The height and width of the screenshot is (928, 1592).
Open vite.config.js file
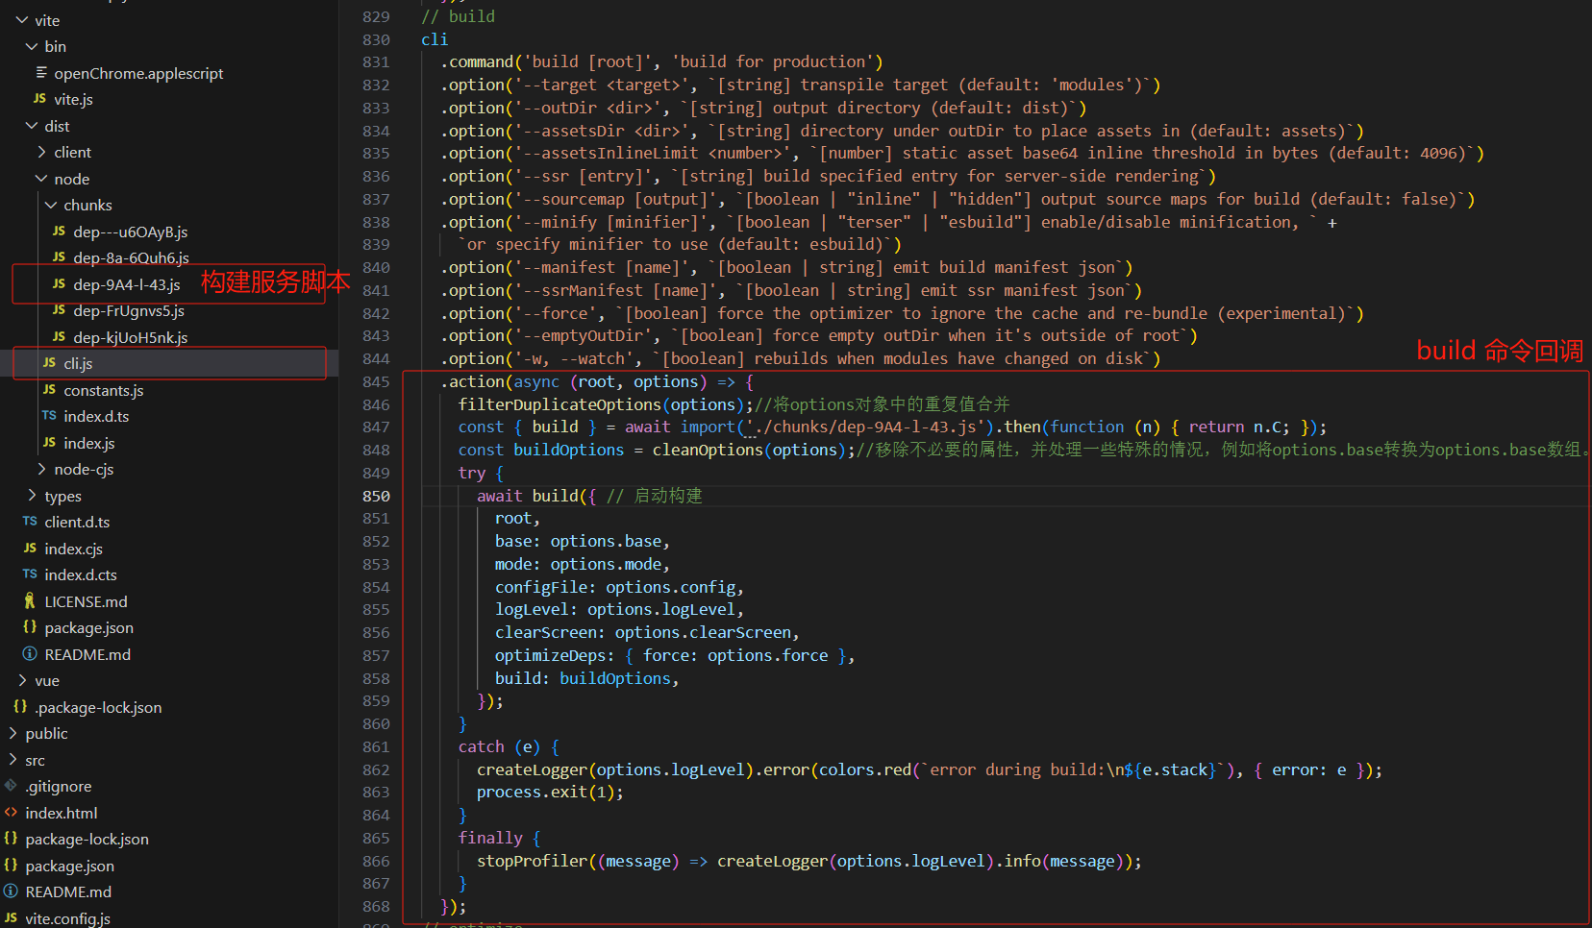[67, 918]
